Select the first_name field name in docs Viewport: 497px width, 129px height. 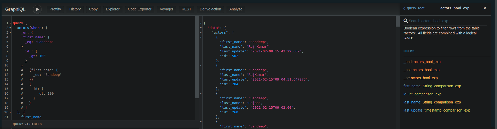(x=412, y=86)
